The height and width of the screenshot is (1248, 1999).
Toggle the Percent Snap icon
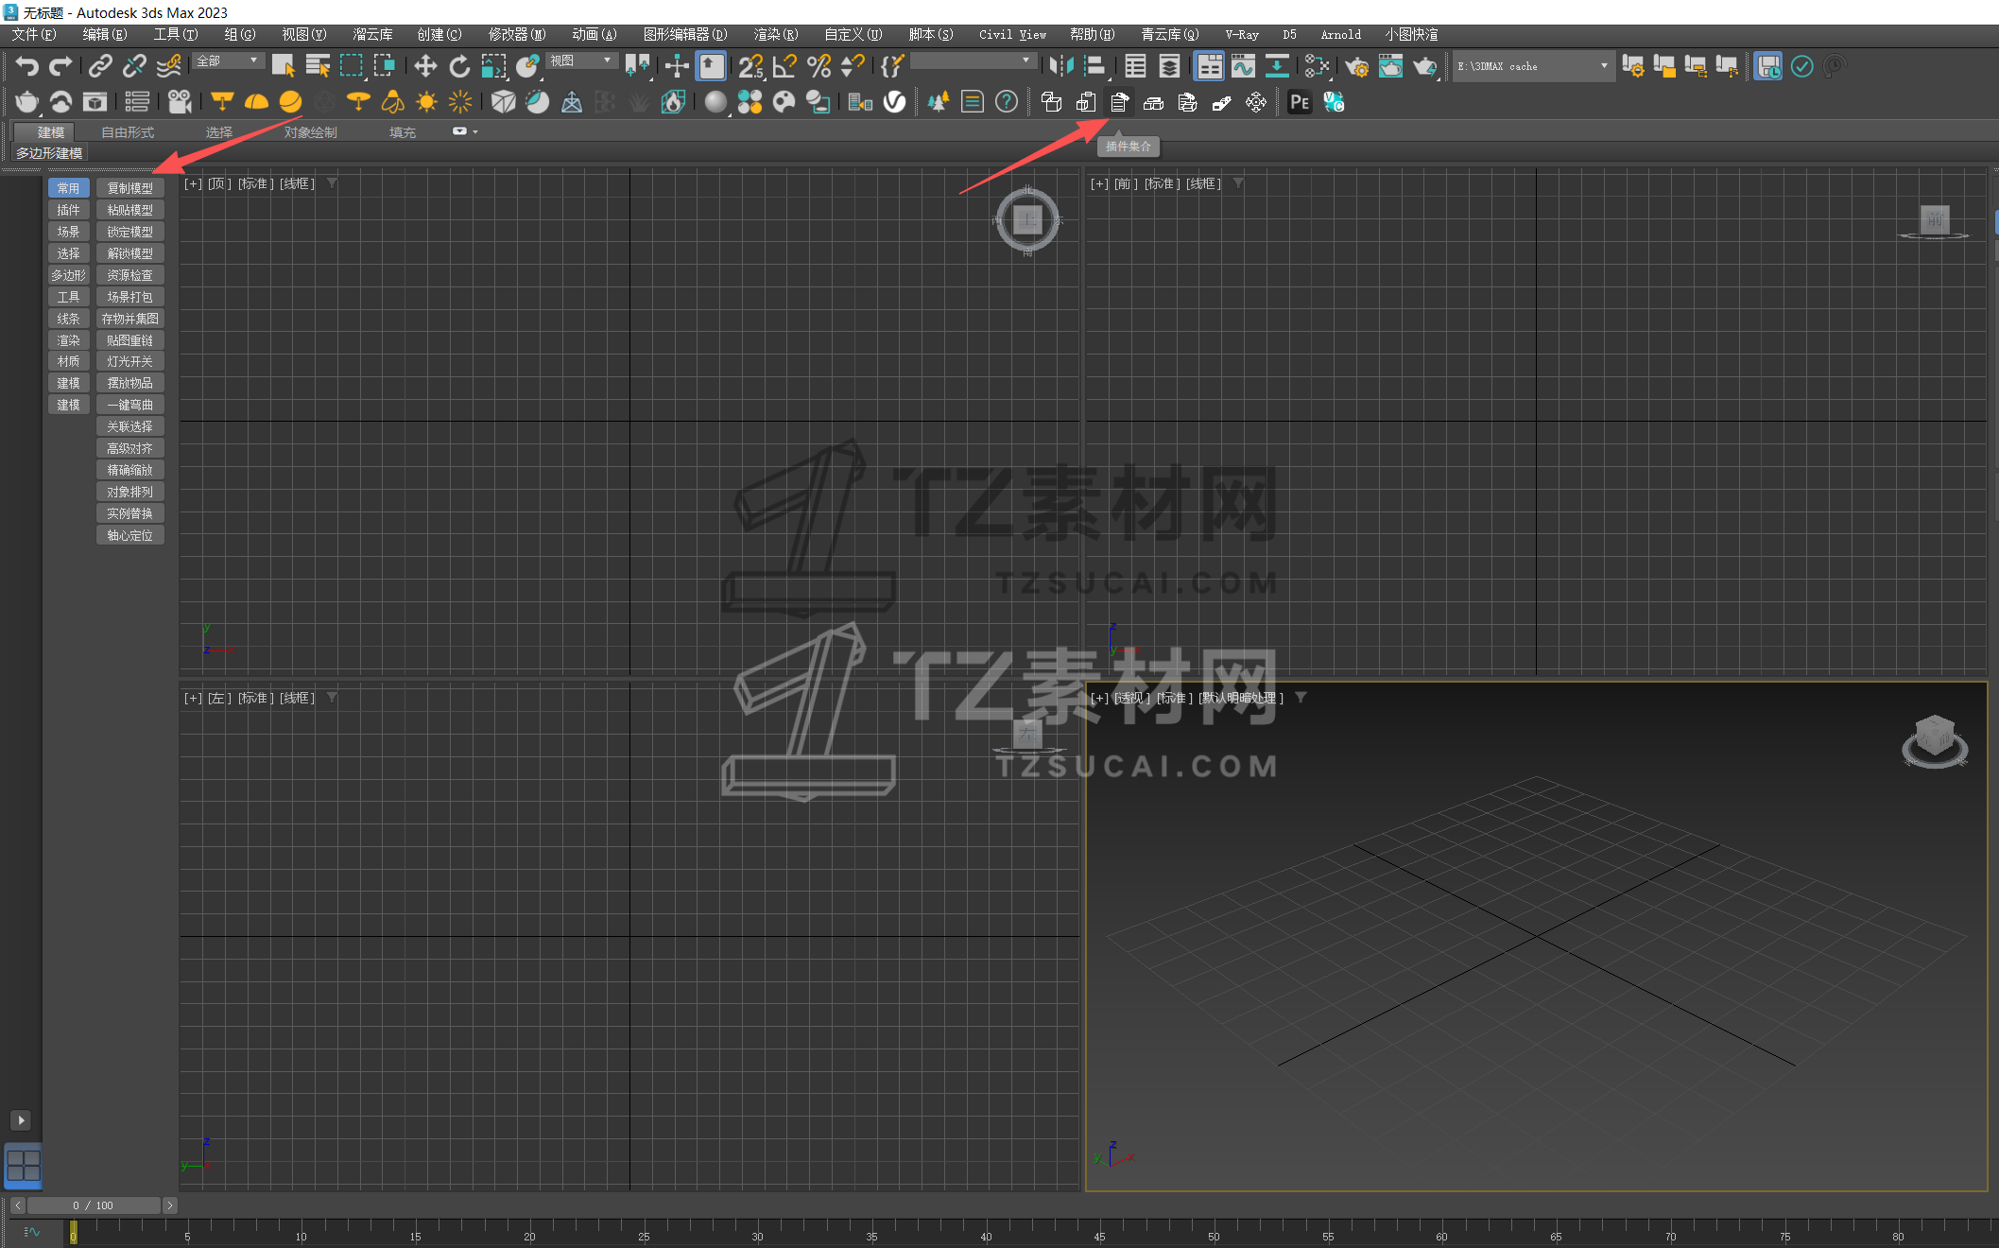pyautogui.click(x=819, y=66)
